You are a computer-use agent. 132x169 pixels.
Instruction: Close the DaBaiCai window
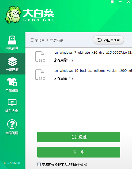[x=128, y=2]
